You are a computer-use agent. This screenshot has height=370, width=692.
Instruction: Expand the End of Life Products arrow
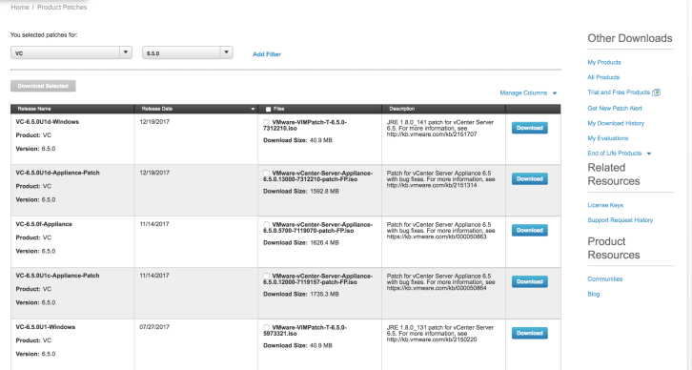649,154
